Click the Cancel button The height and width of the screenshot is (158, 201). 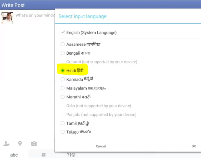101,146
